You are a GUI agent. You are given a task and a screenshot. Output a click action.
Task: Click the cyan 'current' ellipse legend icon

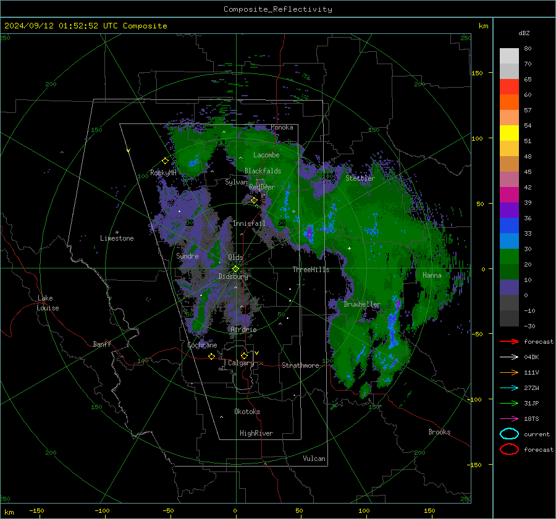coord(509,434)
